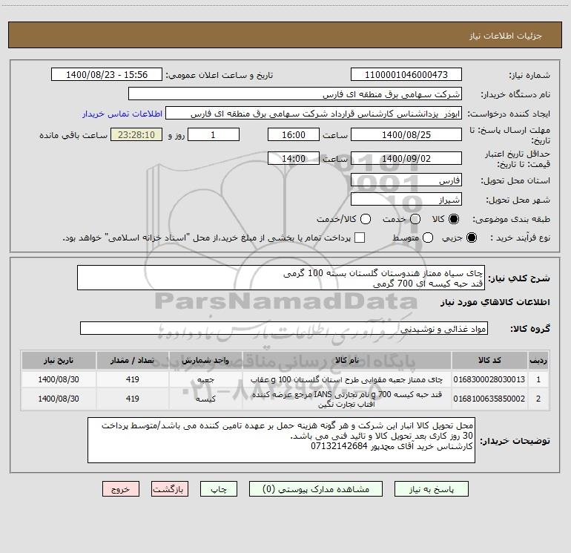Click the request number field 1100001046000473
This screenshot has height=553, width=571.
(406, 75)
